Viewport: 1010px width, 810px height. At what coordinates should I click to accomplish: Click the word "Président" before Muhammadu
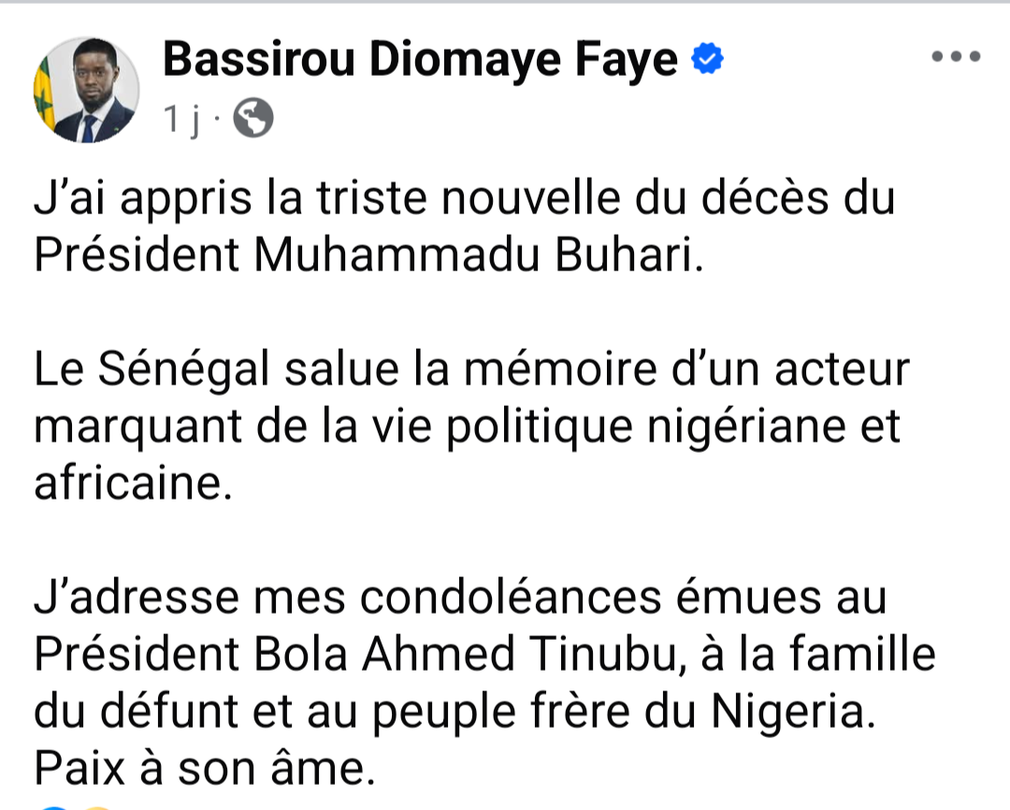(x=136, y=254)
